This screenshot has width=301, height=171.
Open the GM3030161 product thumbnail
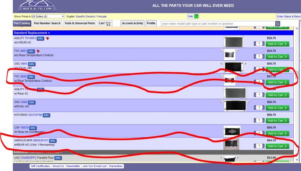[x=231, y=144]
